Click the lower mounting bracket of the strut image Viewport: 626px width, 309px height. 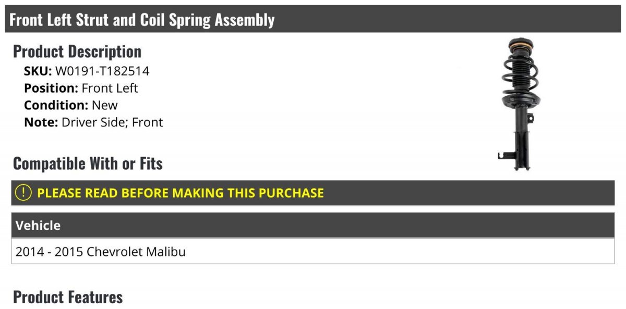click(506, 155)
